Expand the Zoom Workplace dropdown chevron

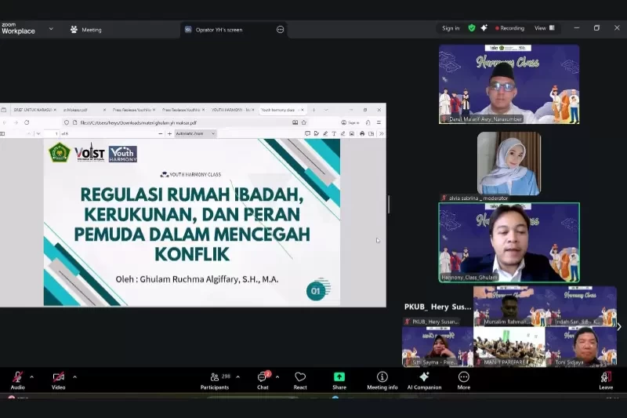51,29
